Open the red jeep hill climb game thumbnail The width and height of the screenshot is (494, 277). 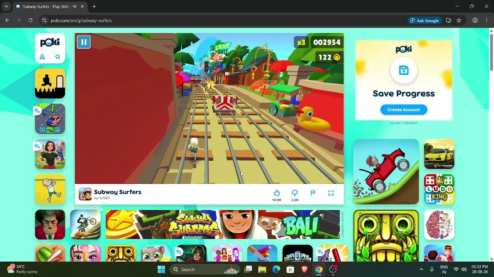(x=386, y=172)
